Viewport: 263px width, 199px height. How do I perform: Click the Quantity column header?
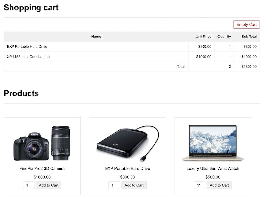pos(224,37)
